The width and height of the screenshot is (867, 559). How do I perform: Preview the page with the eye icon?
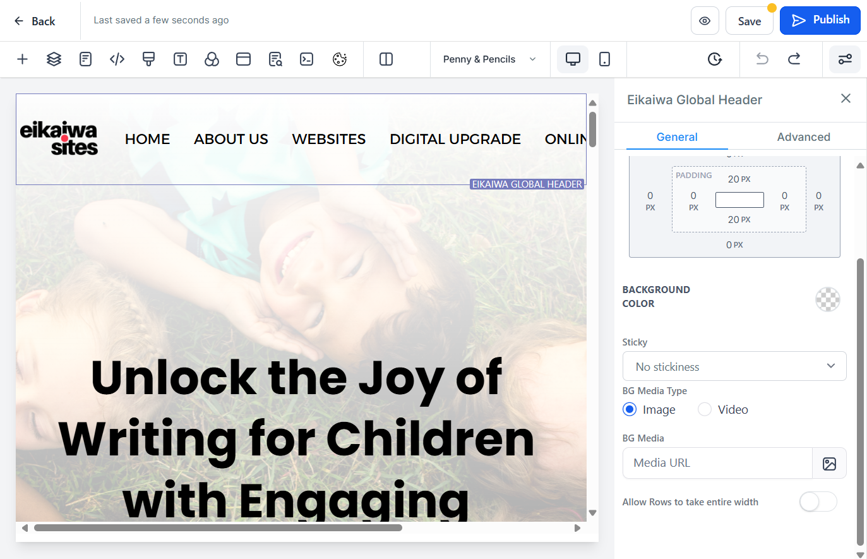pyautogui.click(x=705, y=21)
